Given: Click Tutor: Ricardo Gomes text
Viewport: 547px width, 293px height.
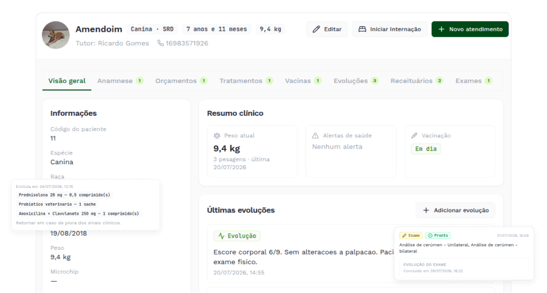Looking at the screenshot, I should pos(112,43).
